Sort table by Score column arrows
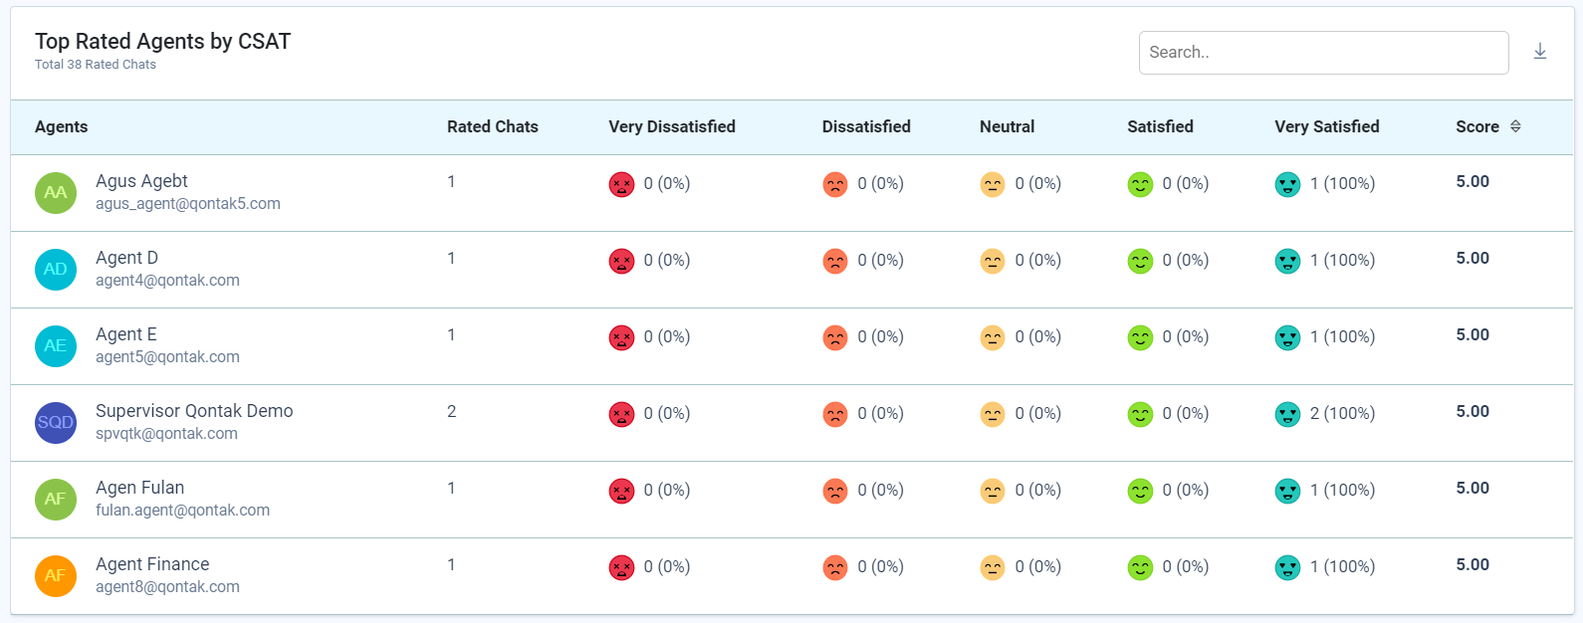Viewport: 1583px width, 623px height. [1515, 126]
